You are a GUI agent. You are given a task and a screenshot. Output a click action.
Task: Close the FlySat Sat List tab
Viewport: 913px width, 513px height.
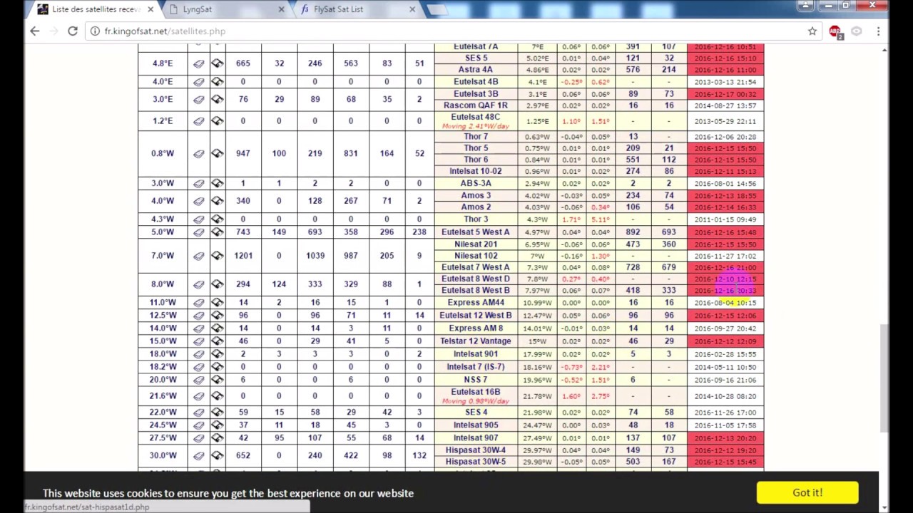pos(412,9)
